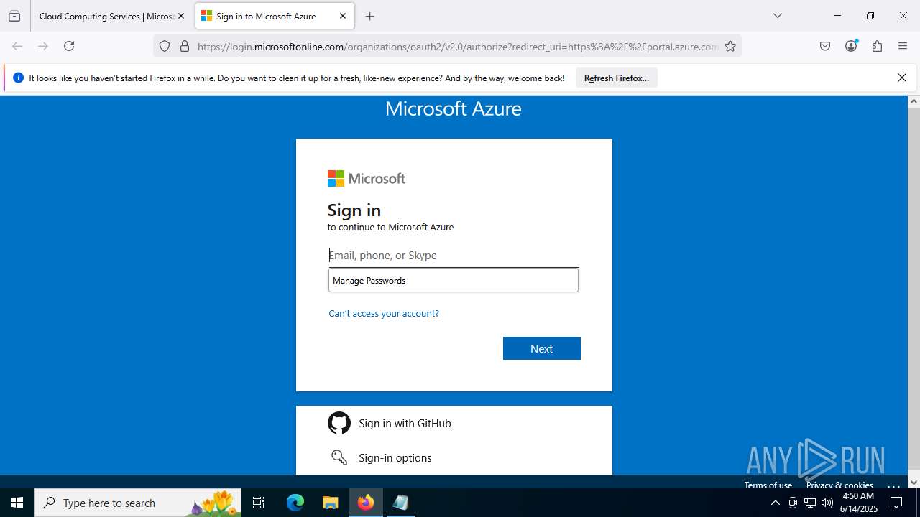This screenshot has width=920, height=517.
Task: Open Firefox account icon
Action: tap(851, 46)
